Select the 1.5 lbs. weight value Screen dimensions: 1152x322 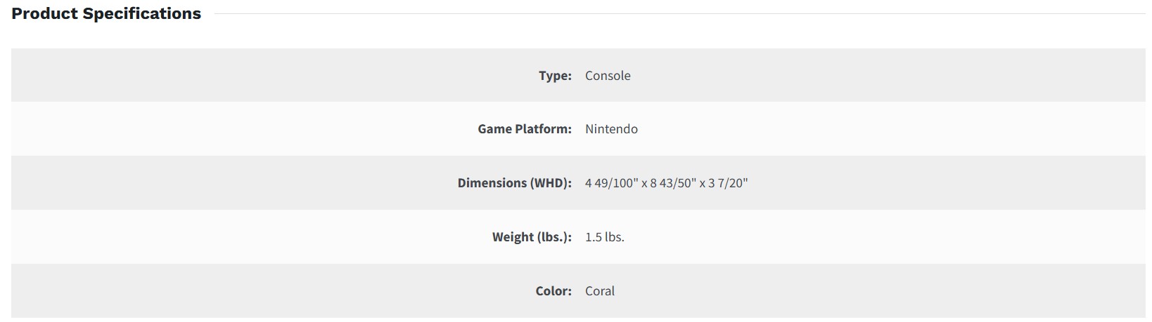pyautogui.click(x=604, y=237)
